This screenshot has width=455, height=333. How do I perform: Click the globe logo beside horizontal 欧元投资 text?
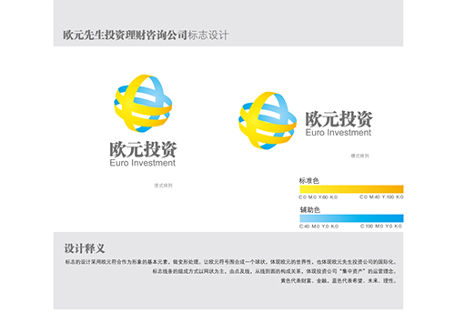coord(268,121)
